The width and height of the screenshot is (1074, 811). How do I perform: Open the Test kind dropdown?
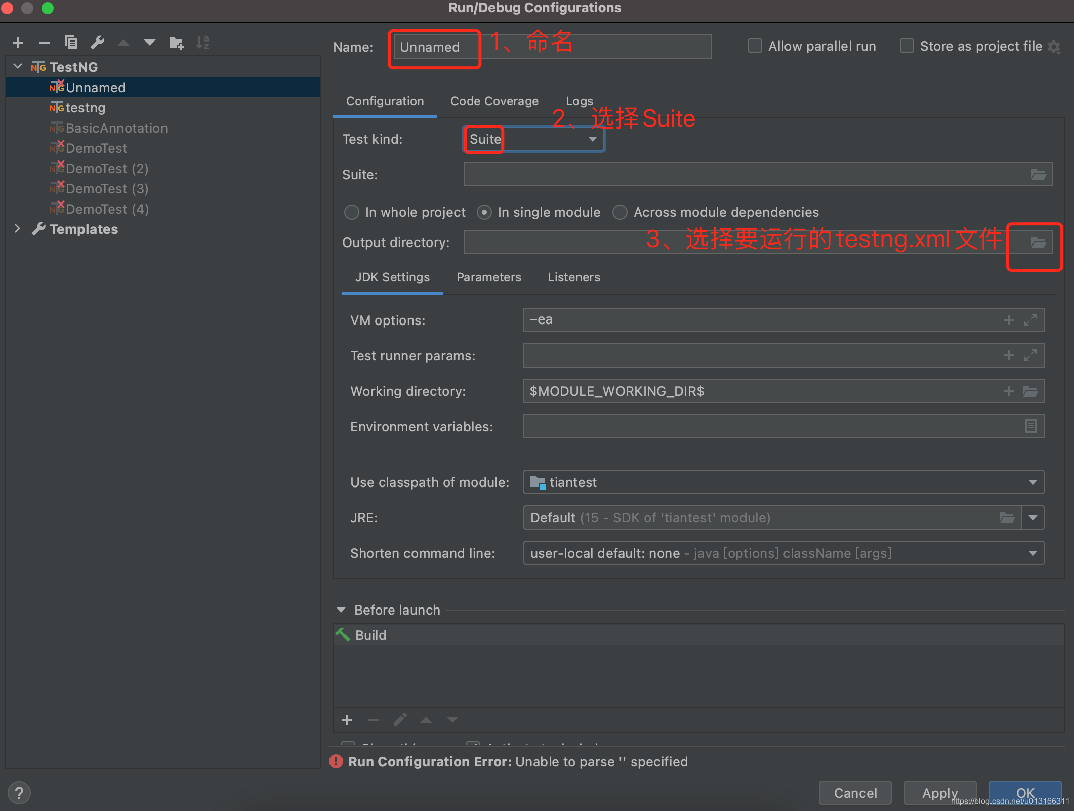(592, 139)
